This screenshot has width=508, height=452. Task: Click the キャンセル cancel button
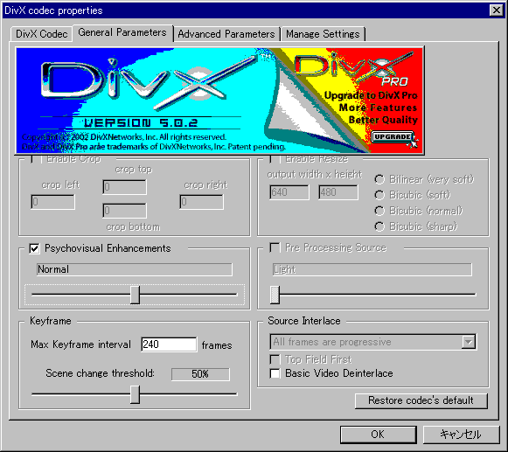(x=461, y=435)
